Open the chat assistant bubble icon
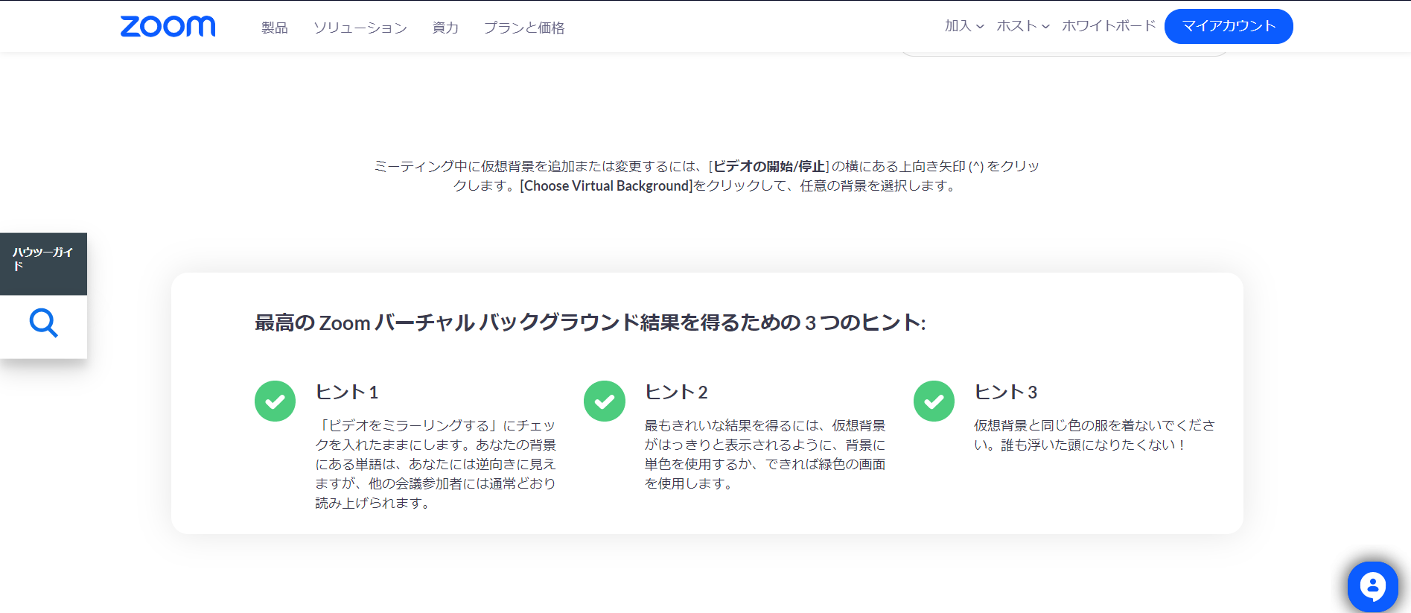Image resolution: width=1411 pixels, height=613 pixels. click(x=1372, y=586)
